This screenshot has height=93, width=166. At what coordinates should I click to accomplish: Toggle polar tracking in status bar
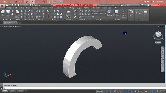tap(115, 91)
